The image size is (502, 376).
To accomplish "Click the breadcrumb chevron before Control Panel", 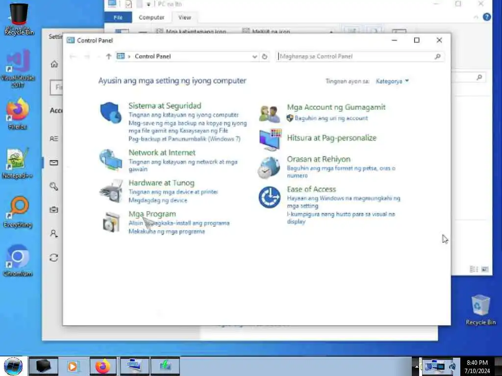I will tap(129, 57).
